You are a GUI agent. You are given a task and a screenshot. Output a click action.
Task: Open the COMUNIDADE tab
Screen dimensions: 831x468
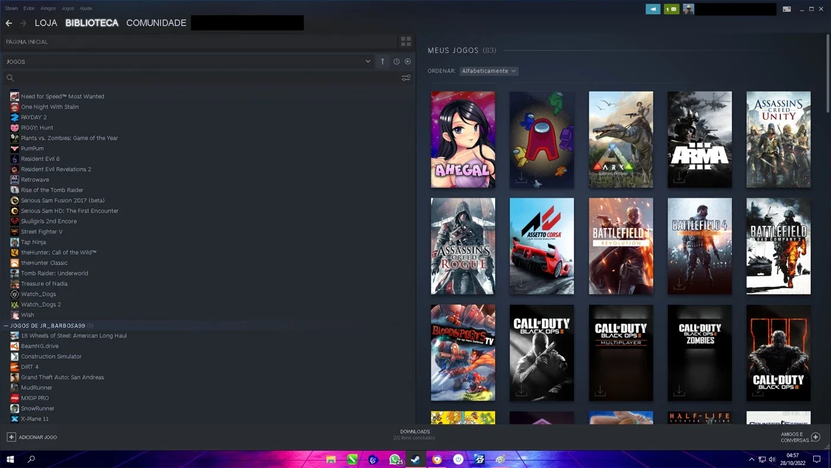point(156,23)
